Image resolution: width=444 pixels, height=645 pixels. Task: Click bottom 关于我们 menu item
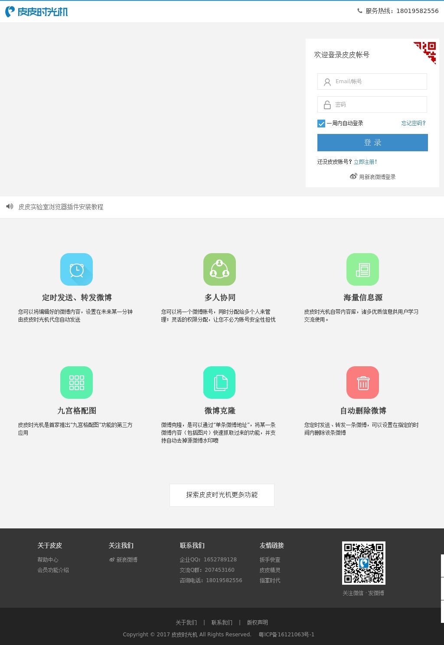tap(186, 622)
